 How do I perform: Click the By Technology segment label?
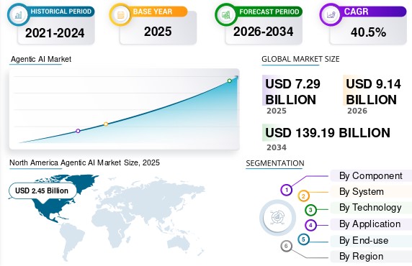(x=370, y=208)
